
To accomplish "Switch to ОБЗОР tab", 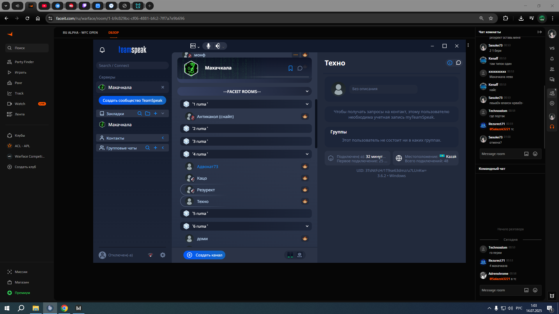I will (114, 33).
